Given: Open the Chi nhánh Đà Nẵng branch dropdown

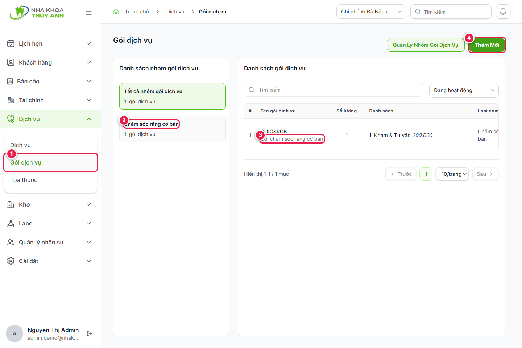Looking at the screenshot, I should pos(371,12).
